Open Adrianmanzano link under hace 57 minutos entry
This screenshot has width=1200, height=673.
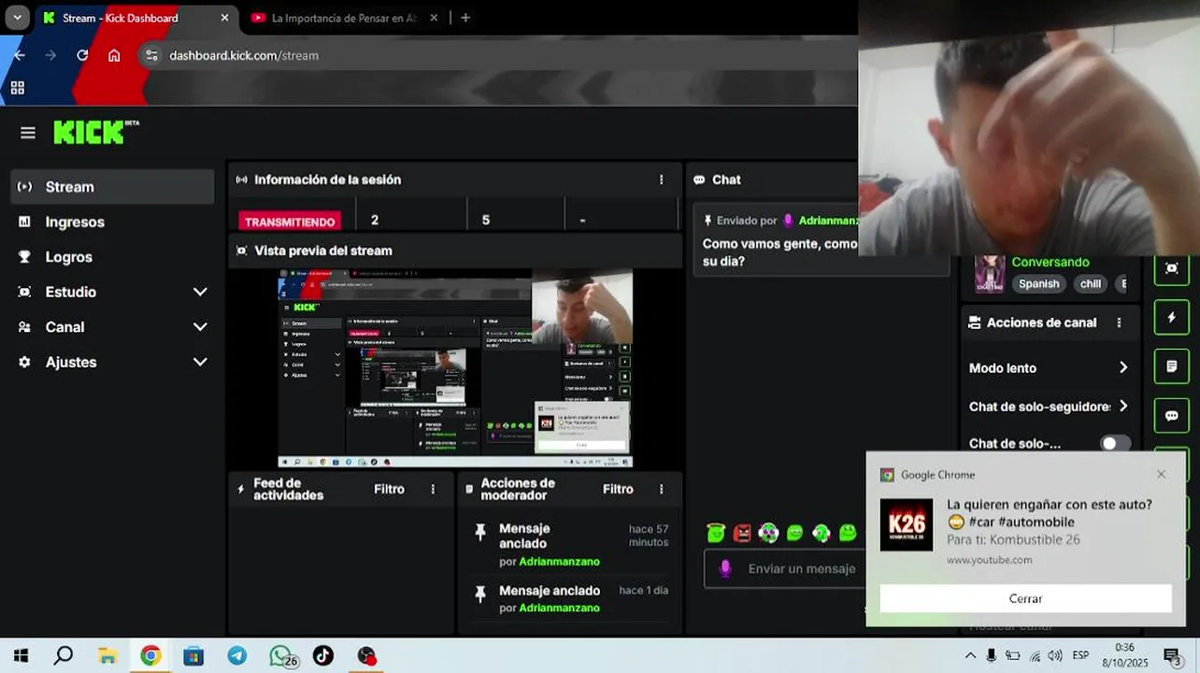tap(559, 562)
